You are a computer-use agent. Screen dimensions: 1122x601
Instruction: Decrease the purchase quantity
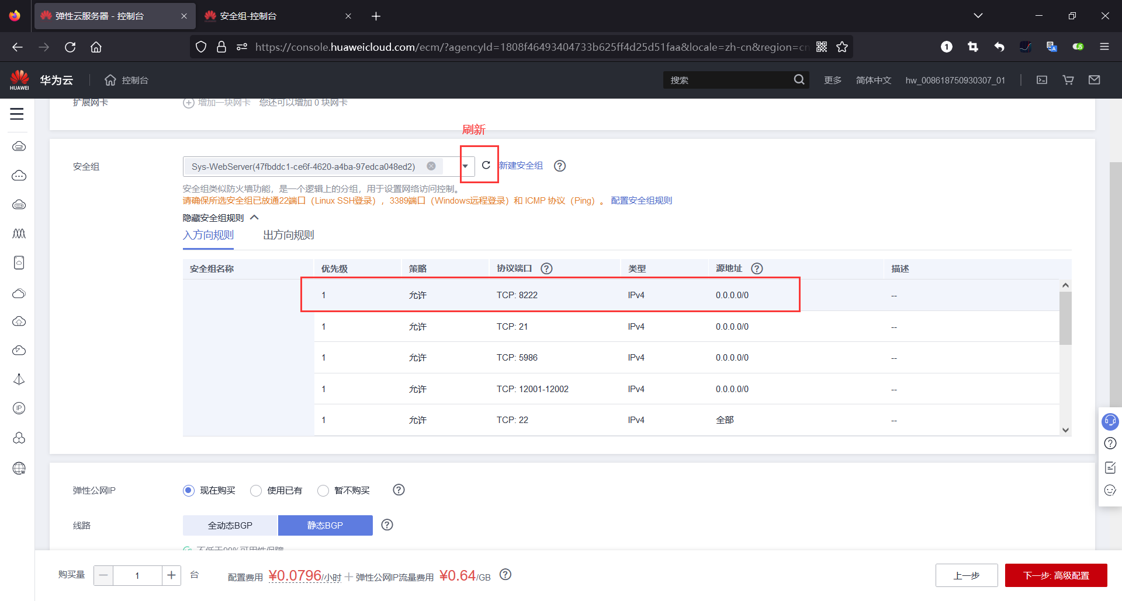(x=103, y=575)
